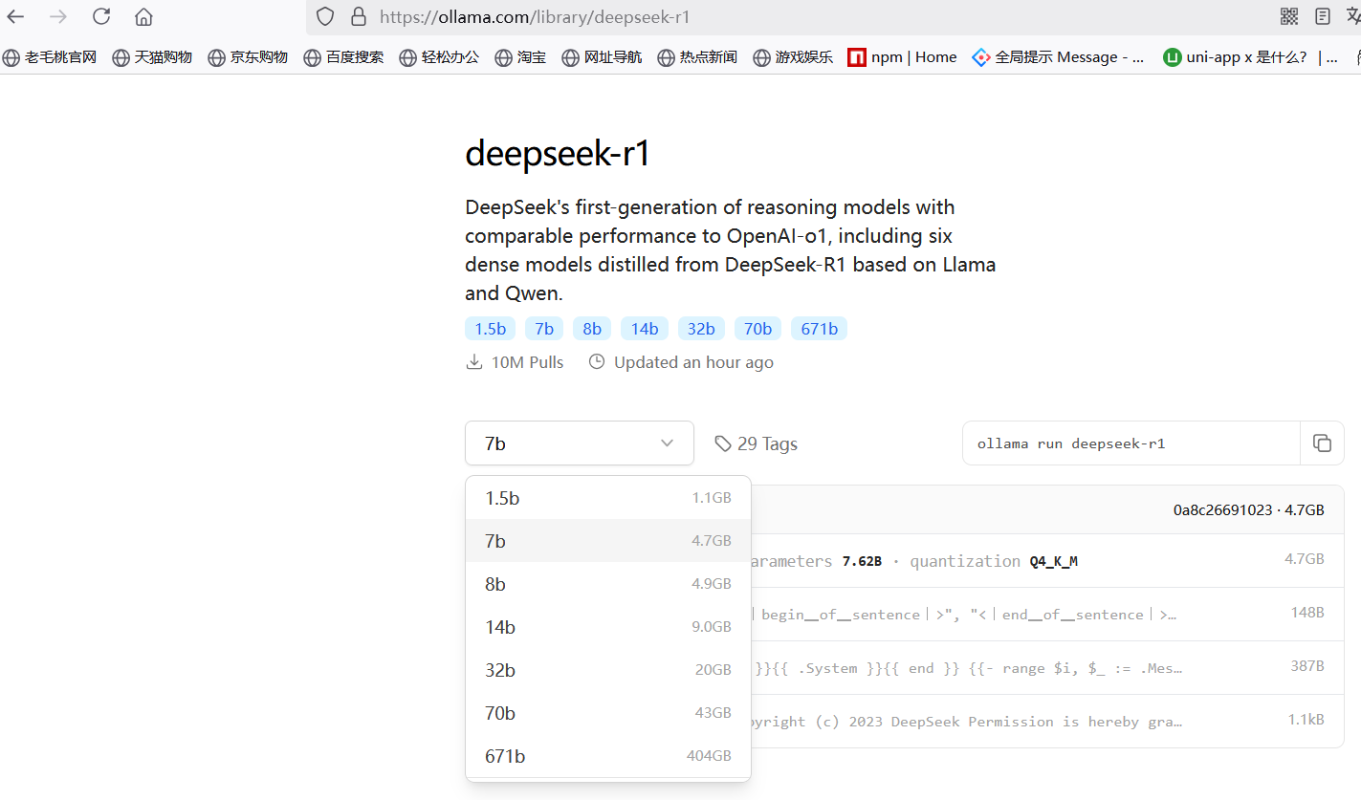Choose 1.5b 1.1GB from the dropdown list
This screenshot has width=1361, height=800.
point(608,498)
